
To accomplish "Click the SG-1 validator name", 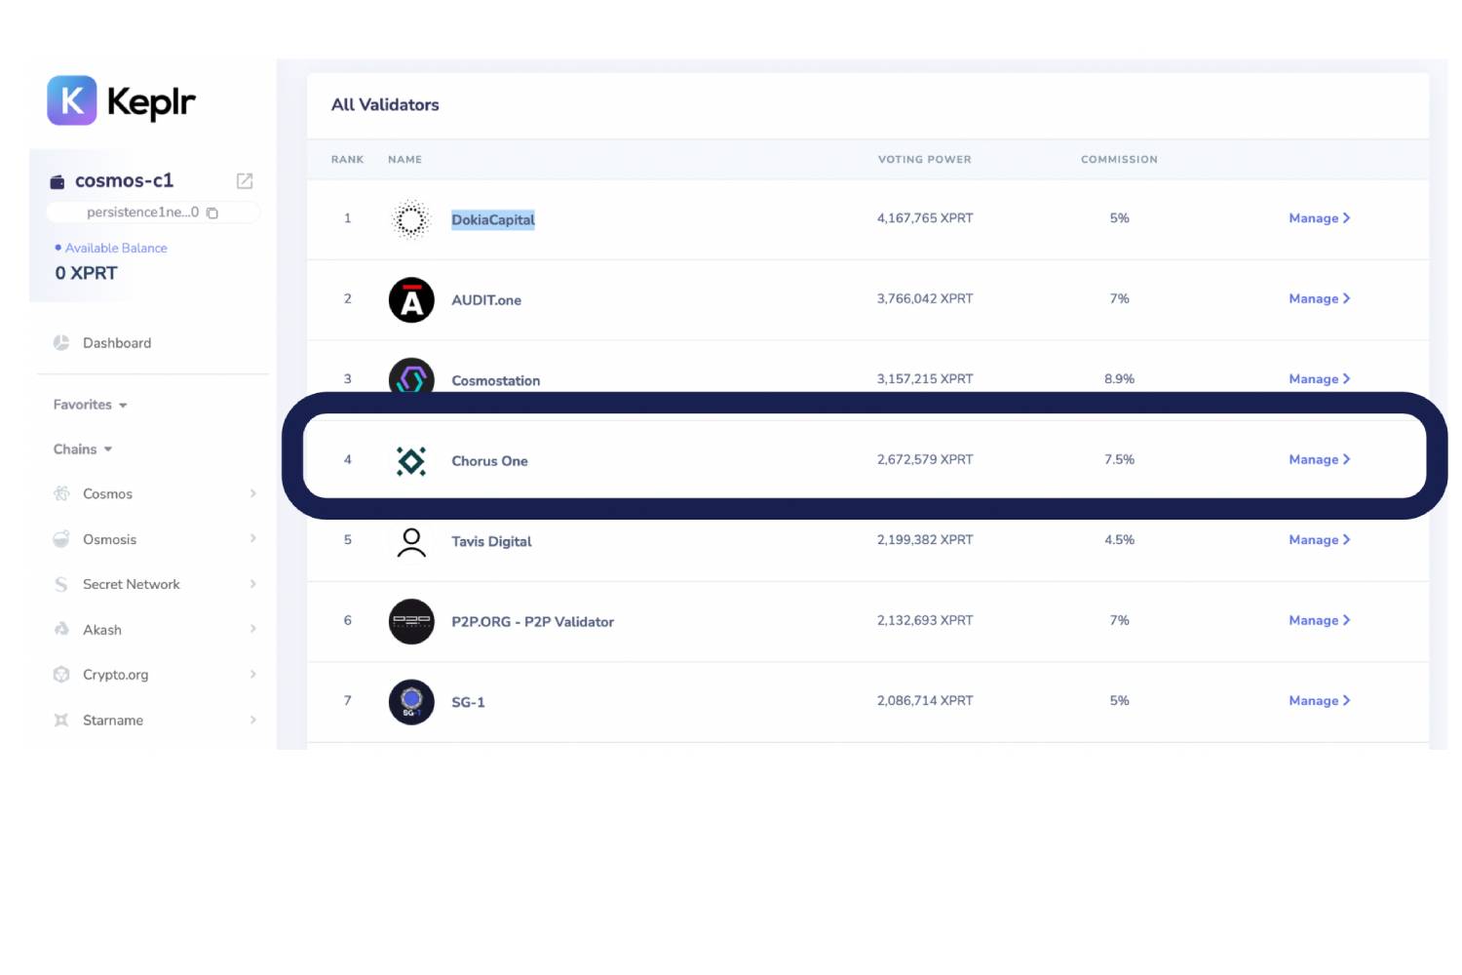I will [x=468, y=702].
